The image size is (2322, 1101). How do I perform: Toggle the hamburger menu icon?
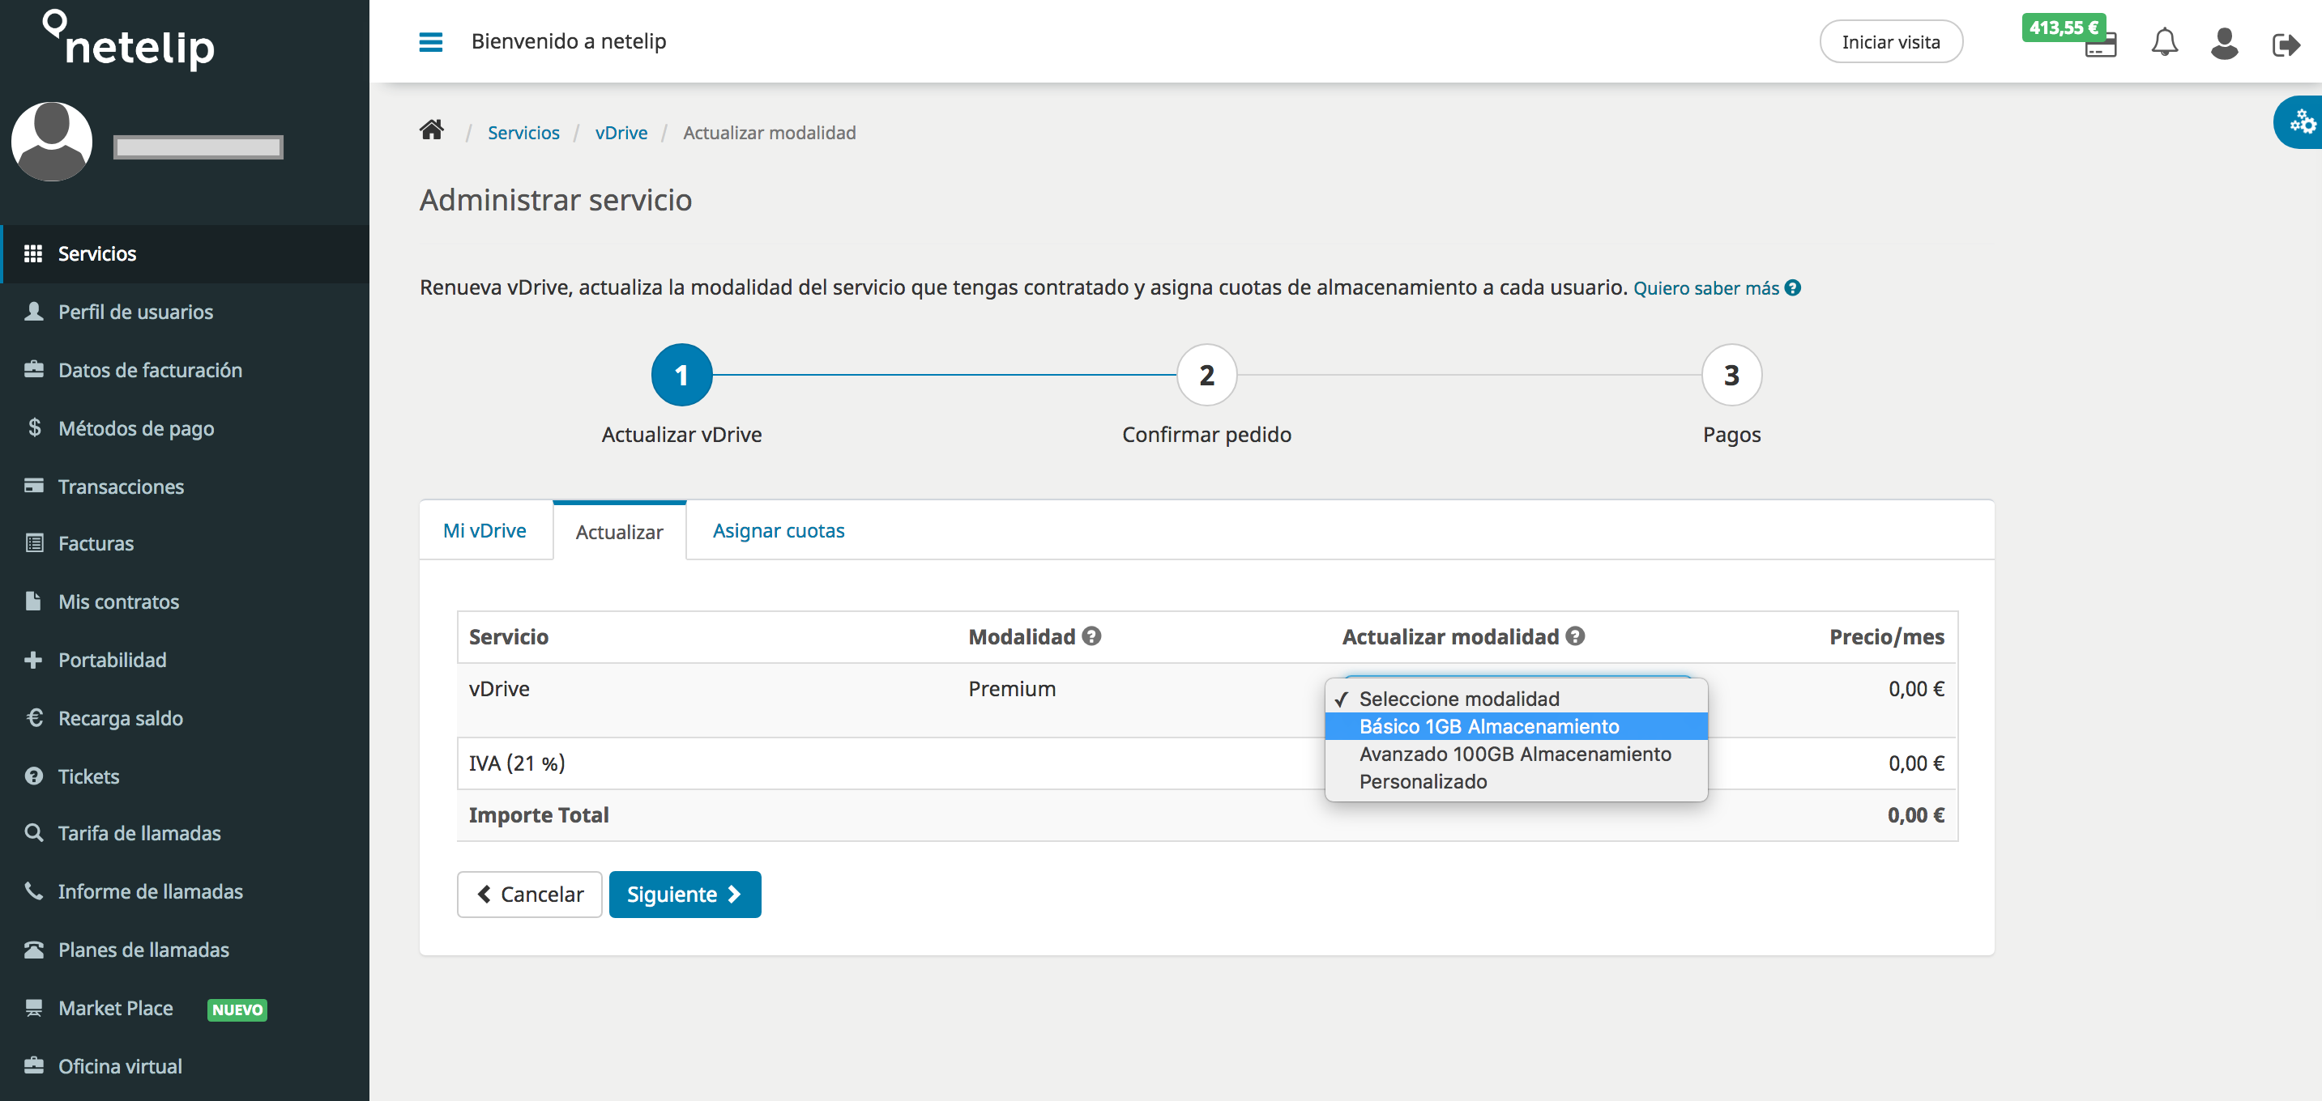tap(431, 41)
